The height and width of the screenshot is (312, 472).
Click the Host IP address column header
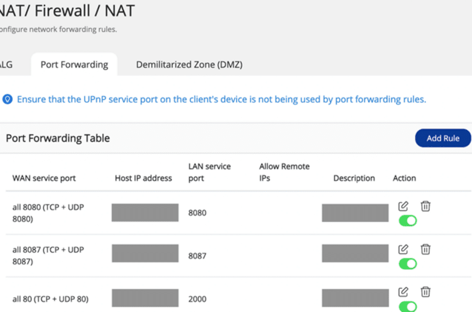143,178
